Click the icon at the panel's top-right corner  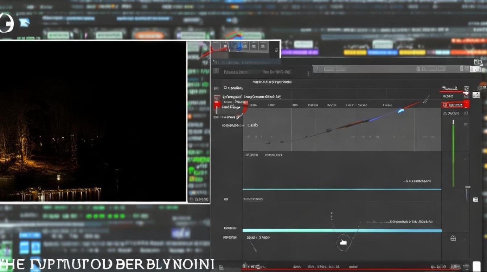tap(478, 62)
